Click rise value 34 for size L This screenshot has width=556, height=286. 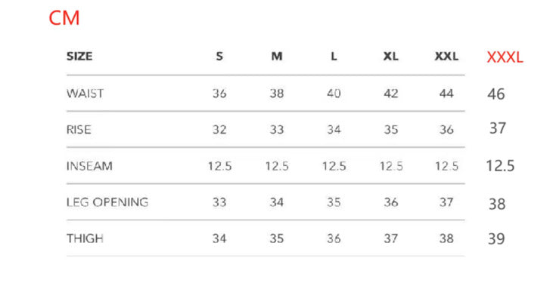coord(334,130)
